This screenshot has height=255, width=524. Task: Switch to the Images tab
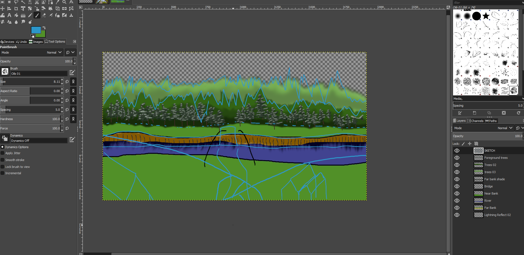click(x=36, y=42)
